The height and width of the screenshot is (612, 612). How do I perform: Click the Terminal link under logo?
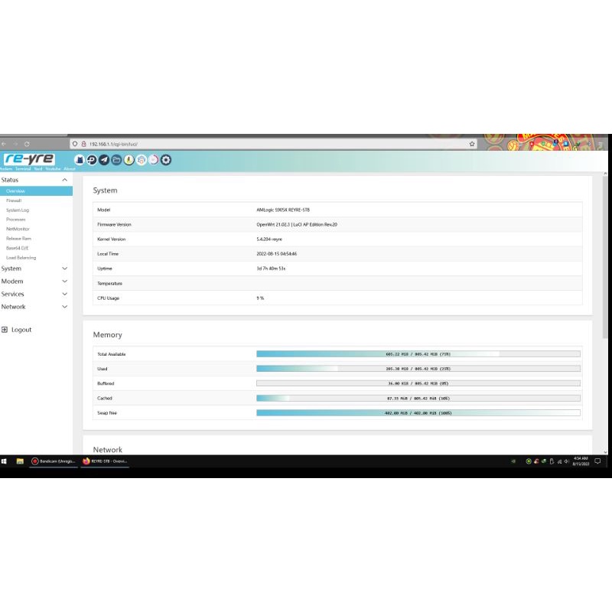23,169
